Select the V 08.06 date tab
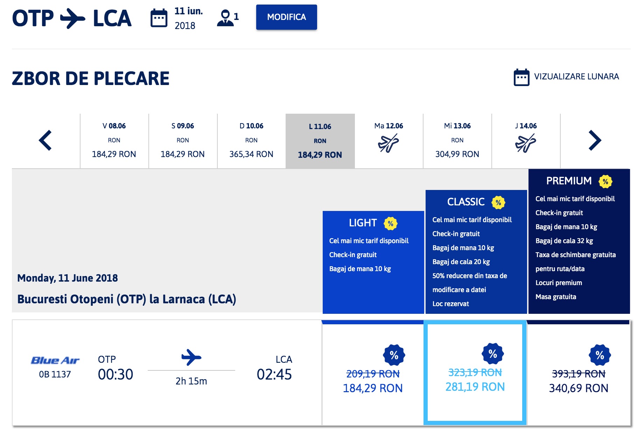The image size is (637, 431). pyautogui.click(x=114, y=141)
